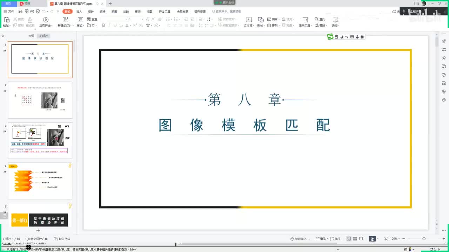The width and height of the screenshot is (449, 252).
Task: Switch to the Animation (动画) ribbon tab
Action: 114,12
